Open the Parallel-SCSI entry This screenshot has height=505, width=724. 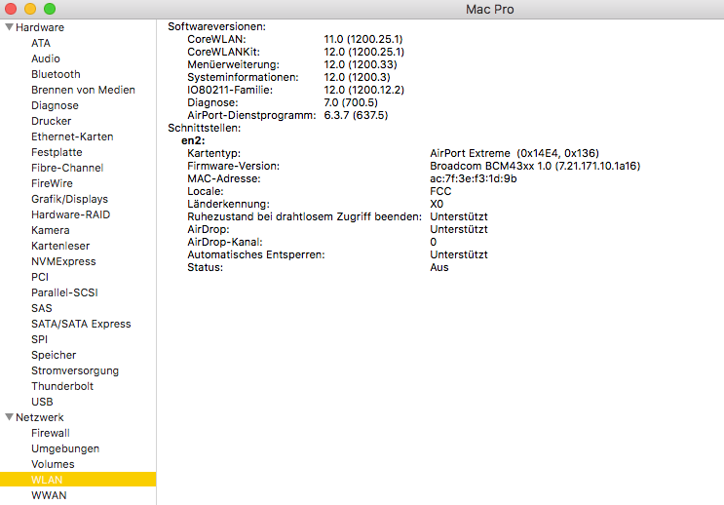click(64, 292)
